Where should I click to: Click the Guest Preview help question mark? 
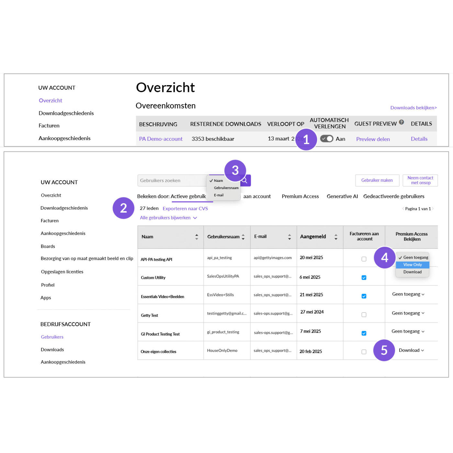pyautogui.click(x=401, y=122)
